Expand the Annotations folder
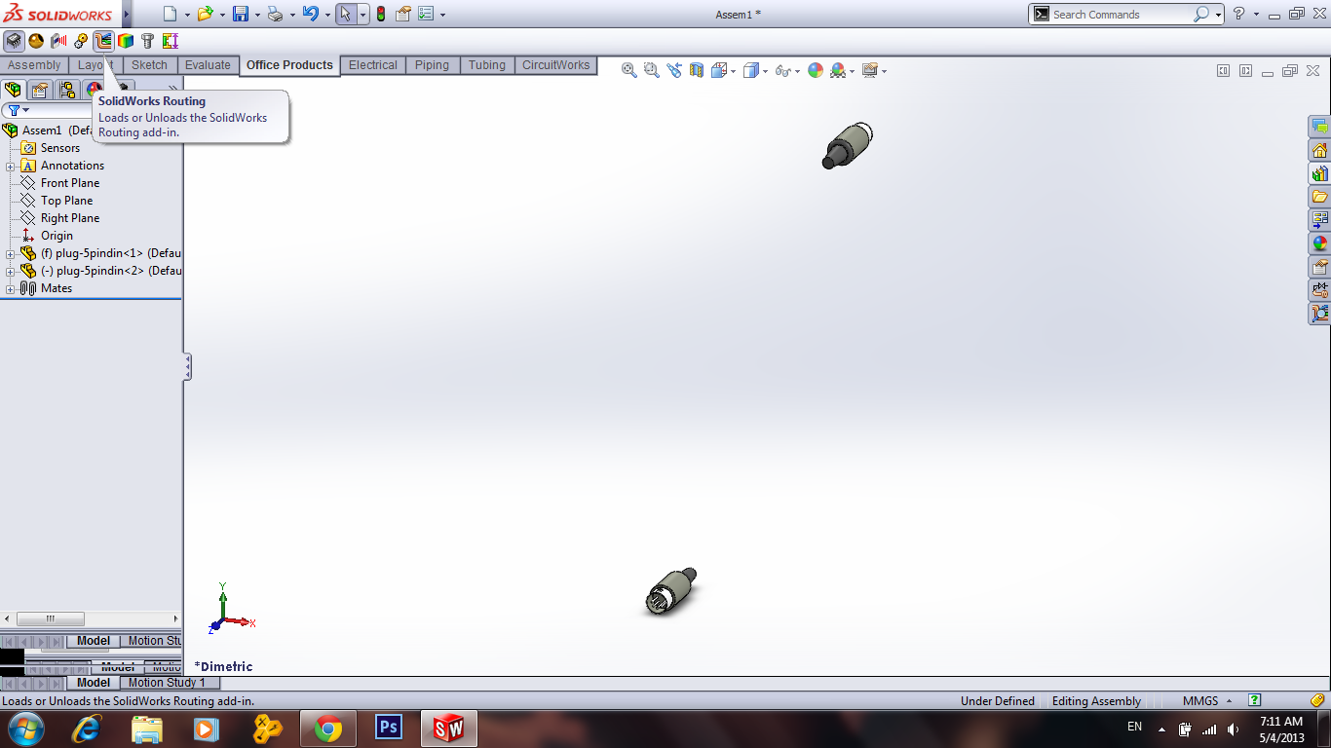Image resolution: width=1331 pixels, height=748 pixels. tap(10, 166)
